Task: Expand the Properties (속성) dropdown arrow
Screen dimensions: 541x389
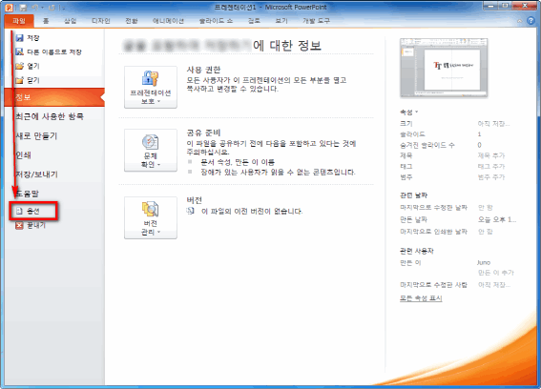Action: coord(417,112)
